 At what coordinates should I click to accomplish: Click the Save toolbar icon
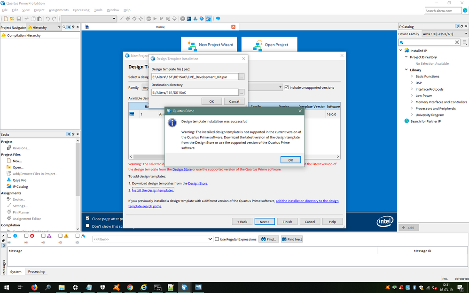(18, 18)
